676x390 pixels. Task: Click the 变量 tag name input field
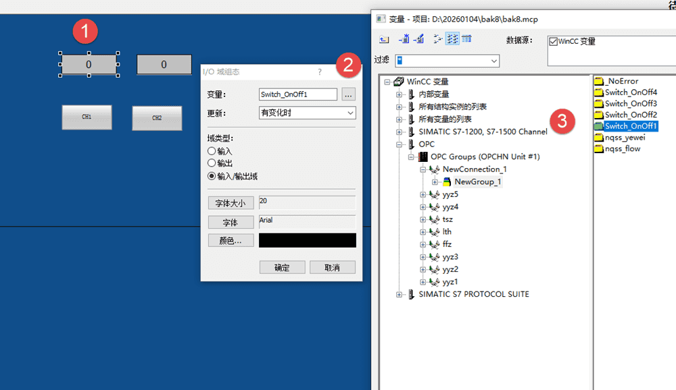point(297,94)
